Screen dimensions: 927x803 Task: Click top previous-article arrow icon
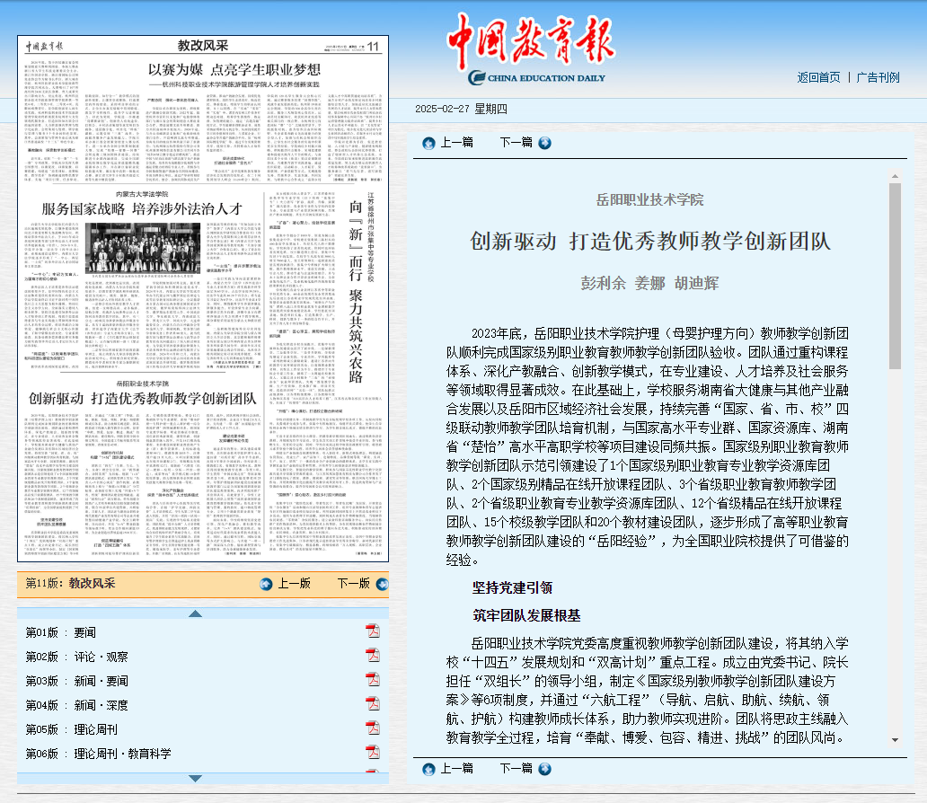428,143
